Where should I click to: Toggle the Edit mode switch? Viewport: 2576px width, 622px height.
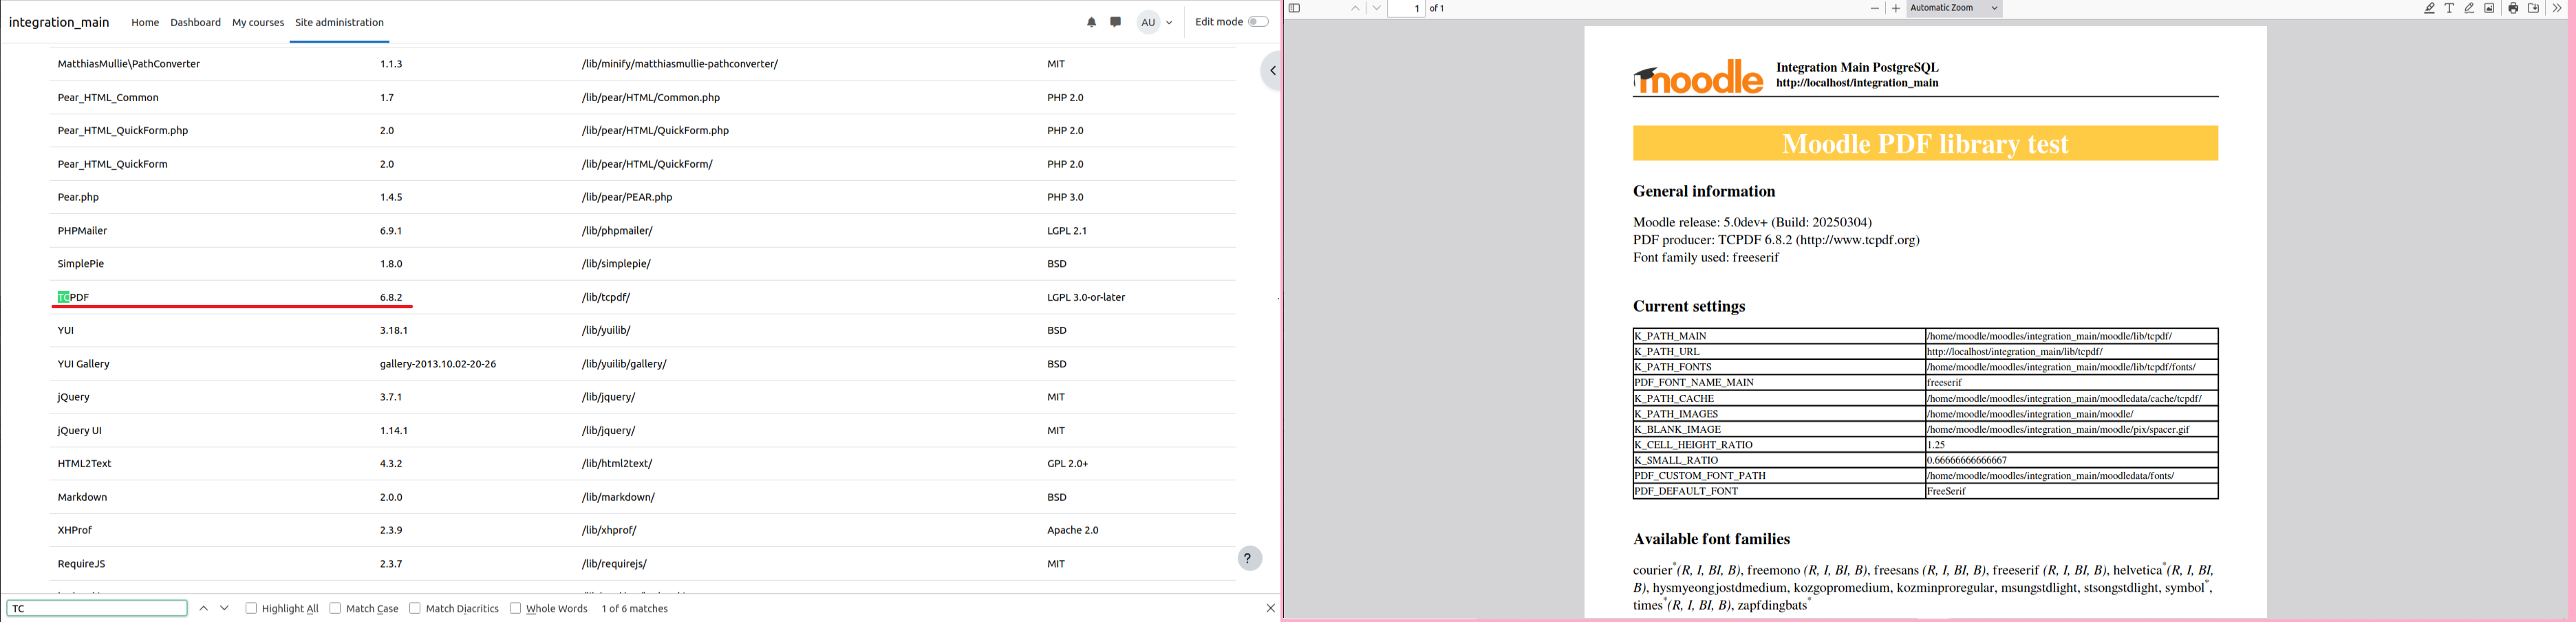(1258, 22)
